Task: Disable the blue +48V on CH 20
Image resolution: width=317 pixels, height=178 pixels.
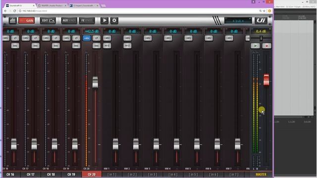Action: (87, 38)
